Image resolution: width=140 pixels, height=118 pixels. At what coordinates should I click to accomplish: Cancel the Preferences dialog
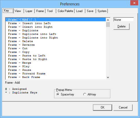(x=123, y=107)
